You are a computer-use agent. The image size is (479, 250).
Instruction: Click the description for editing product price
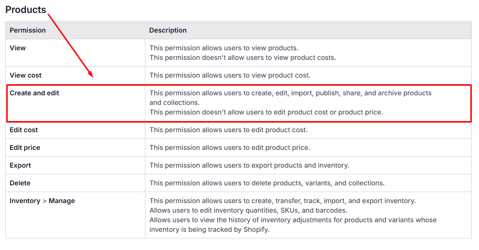click(230, 148)
